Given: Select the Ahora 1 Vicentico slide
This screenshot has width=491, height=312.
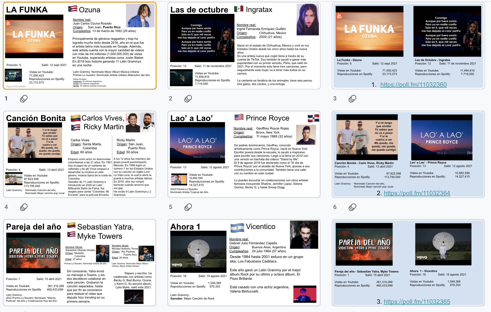Looking at the screenshot, I should click(244, 263).
